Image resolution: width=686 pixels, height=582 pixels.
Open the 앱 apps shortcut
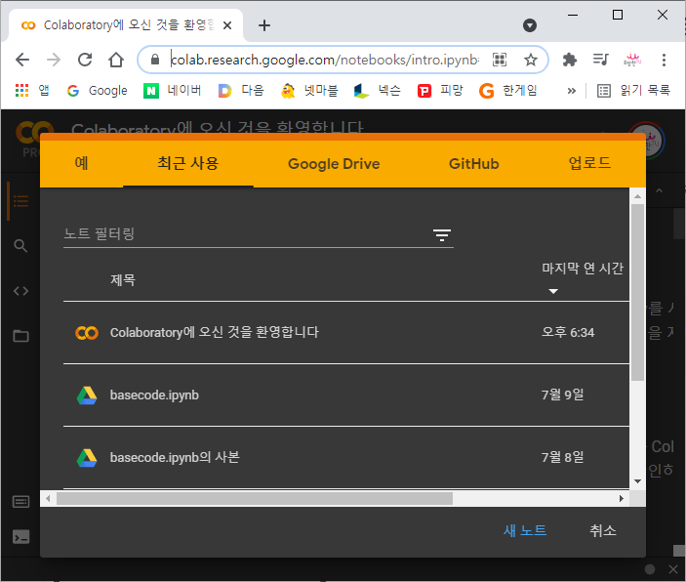(x=32, y=91)
